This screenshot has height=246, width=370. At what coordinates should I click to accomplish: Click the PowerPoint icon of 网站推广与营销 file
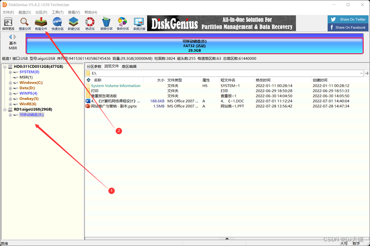[88, 106]
